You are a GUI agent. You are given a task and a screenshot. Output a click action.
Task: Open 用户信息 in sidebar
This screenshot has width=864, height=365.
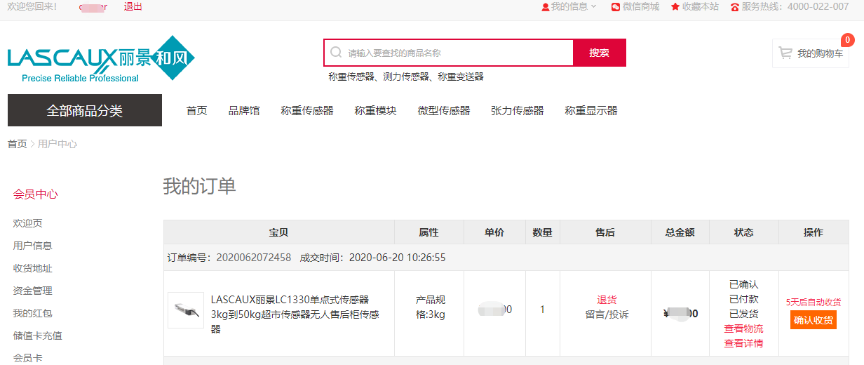pyautogui.click(x=33, y=246)
